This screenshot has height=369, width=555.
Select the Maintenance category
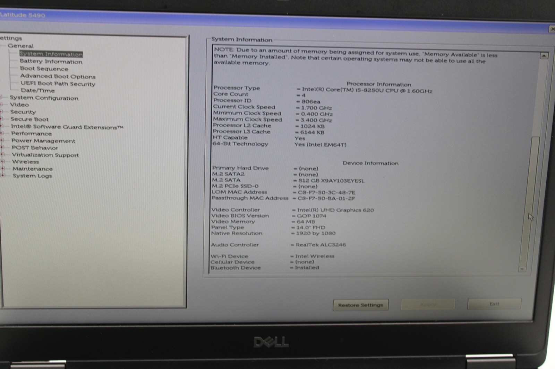pyautogui.click(x=33, y=169)
